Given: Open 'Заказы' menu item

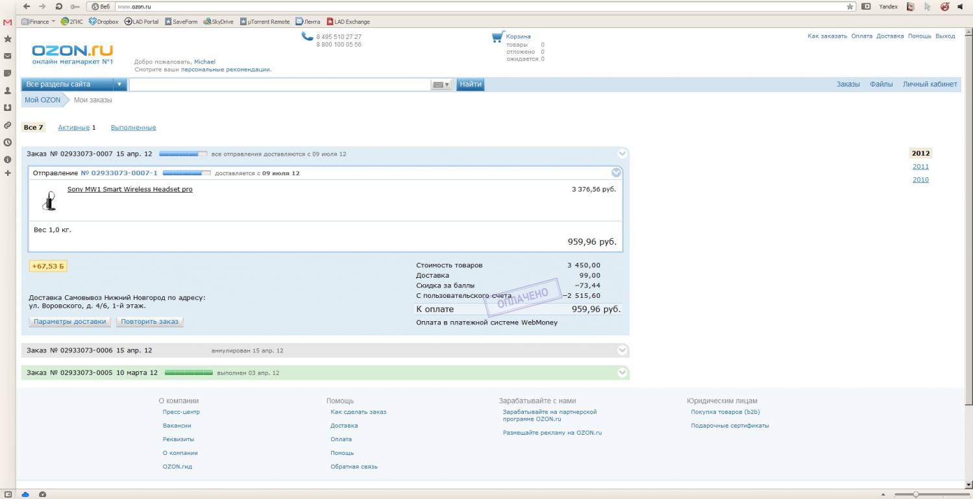Looking at the screenshot, I should [x=848, y=84].
